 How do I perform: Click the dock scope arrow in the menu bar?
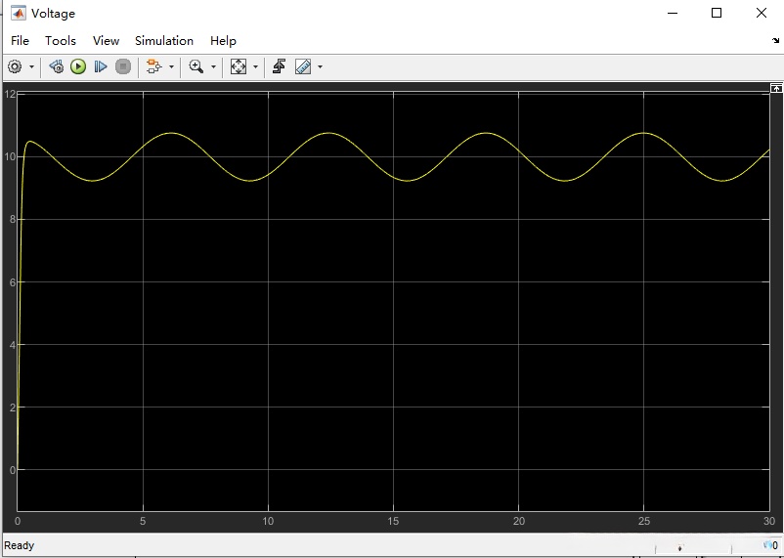click(775, 41)
